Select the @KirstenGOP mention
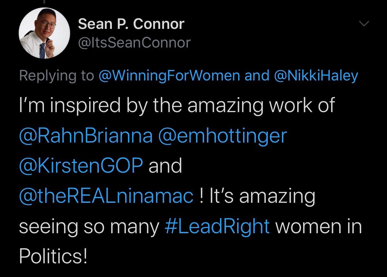 coord(81,166)
